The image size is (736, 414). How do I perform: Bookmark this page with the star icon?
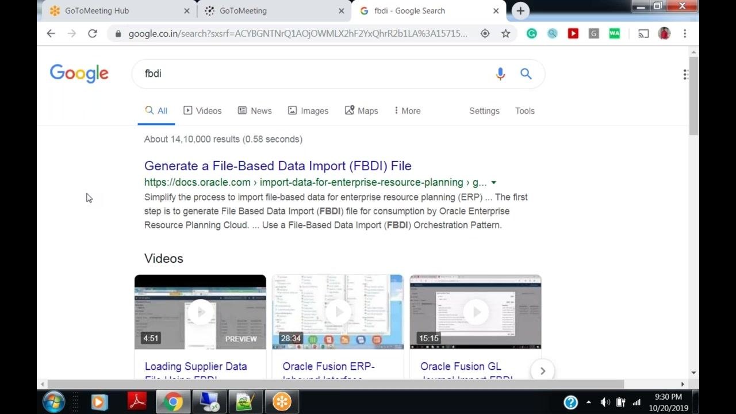pos(505,34)
